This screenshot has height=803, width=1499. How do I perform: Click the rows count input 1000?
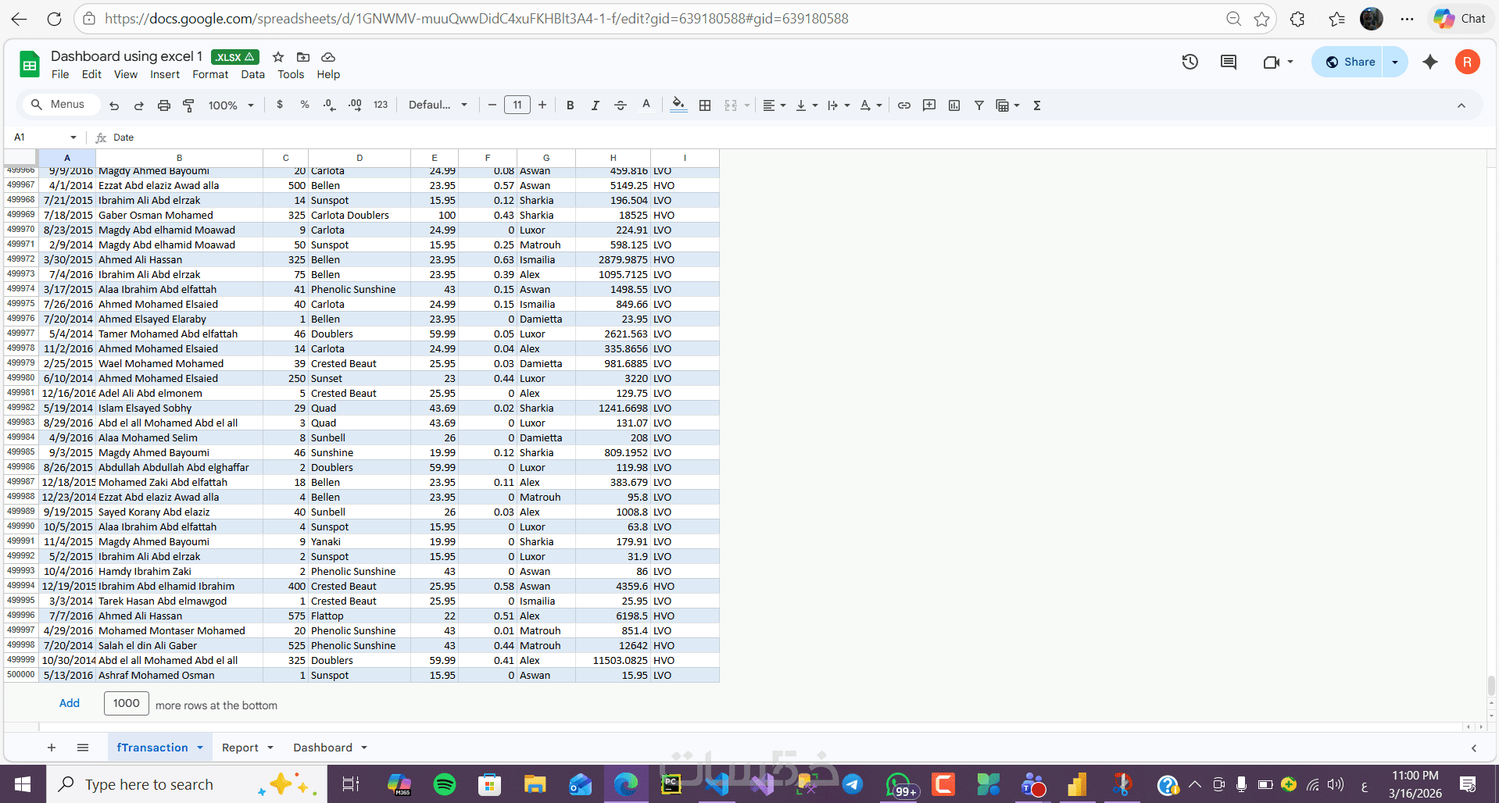(x=126, y=703)
